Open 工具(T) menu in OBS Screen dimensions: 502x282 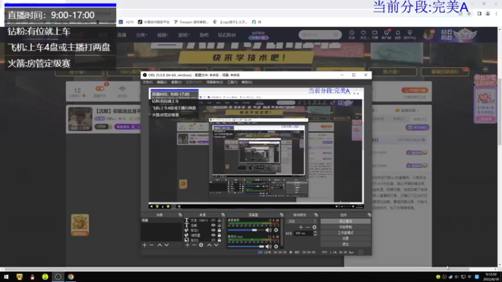(x=232, y=82)
